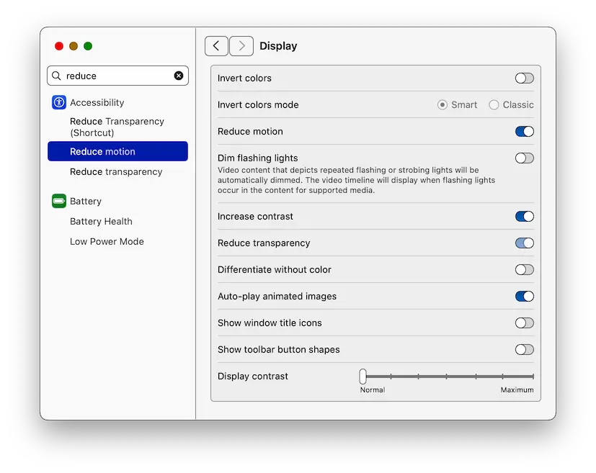The width and height of the screenshot is (596, 473).
Task: Disable Reduce transparency
Action: [x=524, y=243]
